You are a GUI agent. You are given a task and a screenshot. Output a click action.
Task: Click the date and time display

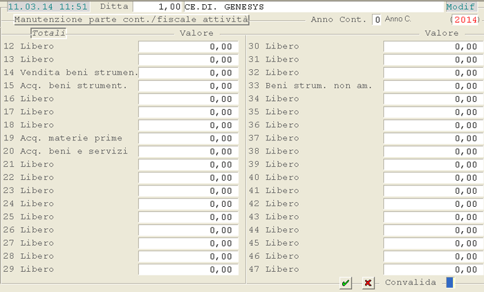click(48, 6)
